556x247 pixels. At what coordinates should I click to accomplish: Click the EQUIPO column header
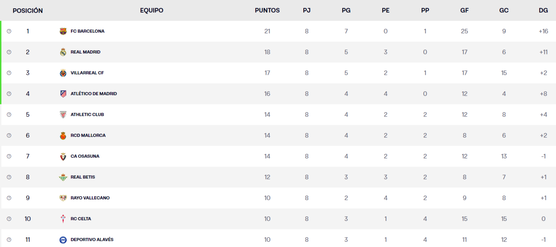pos(151,10)
